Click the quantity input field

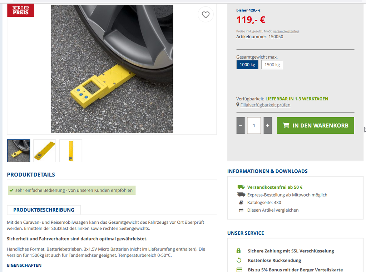point(254,125)
